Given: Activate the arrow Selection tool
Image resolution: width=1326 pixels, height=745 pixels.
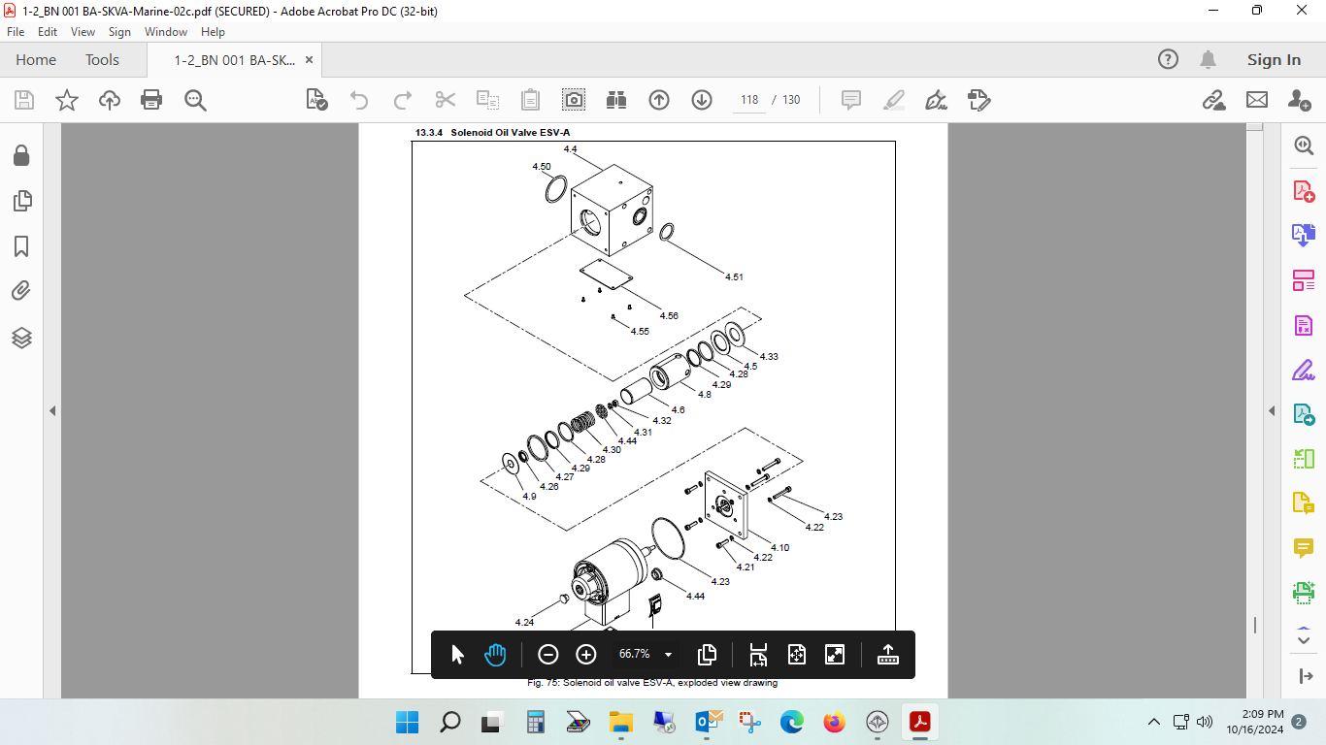Looking at the screenshot, I should [458, 655].
